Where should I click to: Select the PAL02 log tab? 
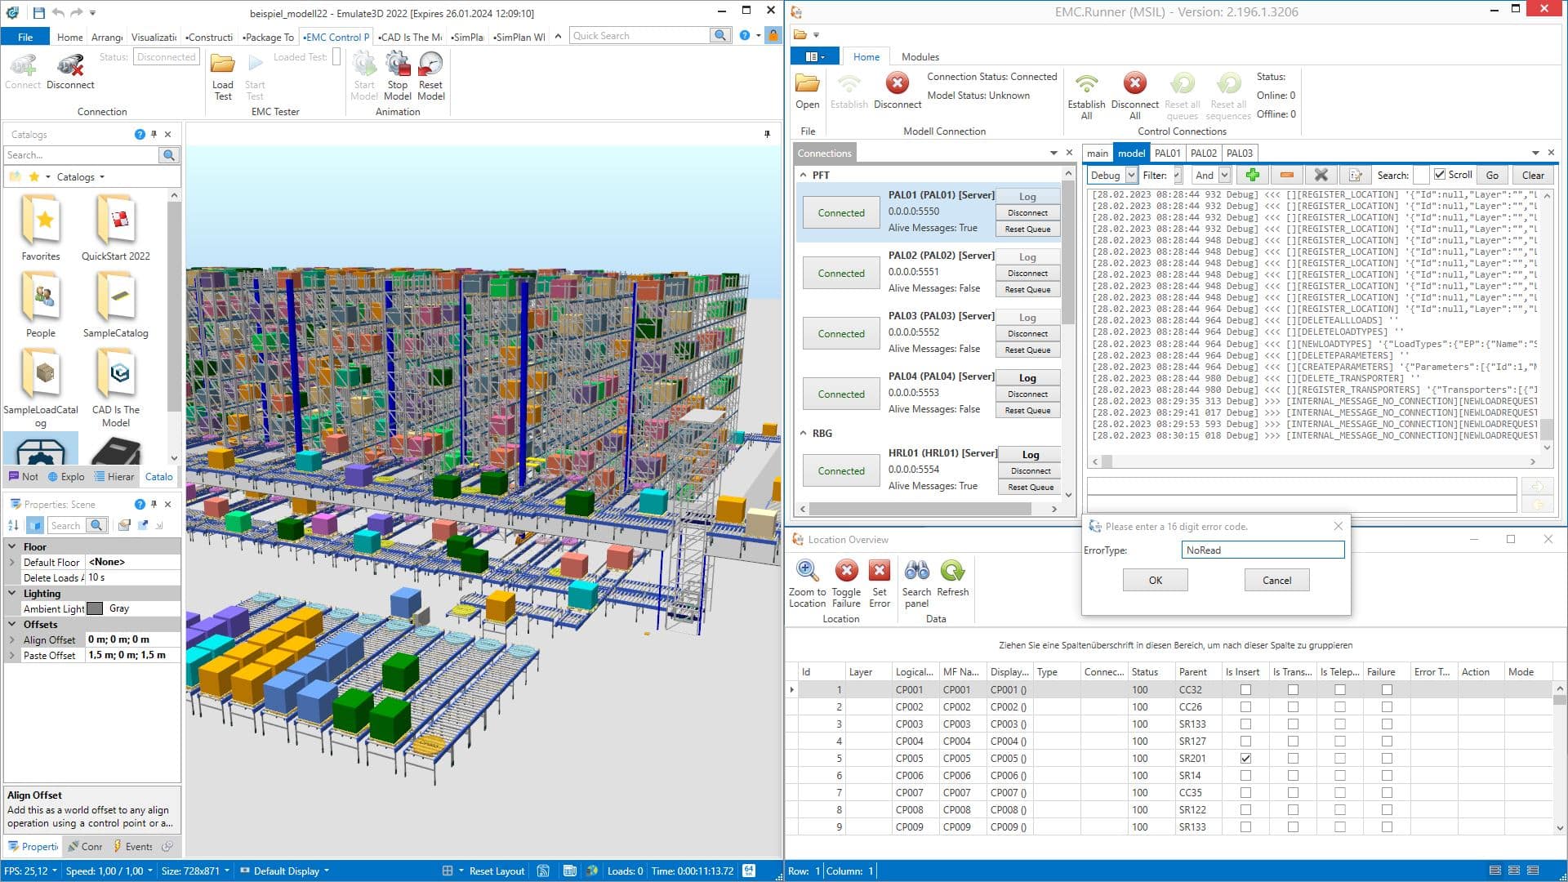(x=1202, y=153)
